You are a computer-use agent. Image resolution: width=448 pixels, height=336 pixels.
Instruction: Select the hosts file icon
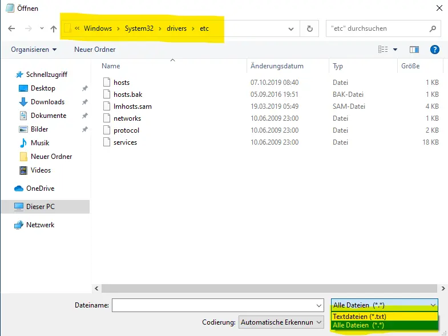(x=106, y=83)
